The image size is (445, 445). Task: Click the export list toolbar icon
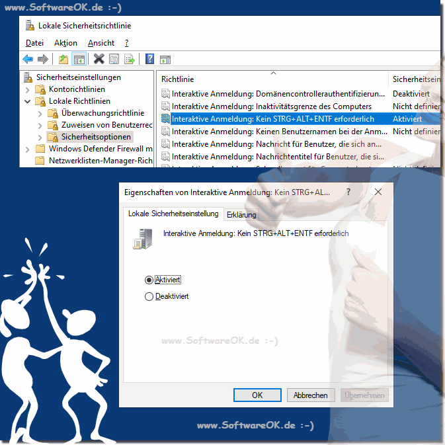pos(130,60)
